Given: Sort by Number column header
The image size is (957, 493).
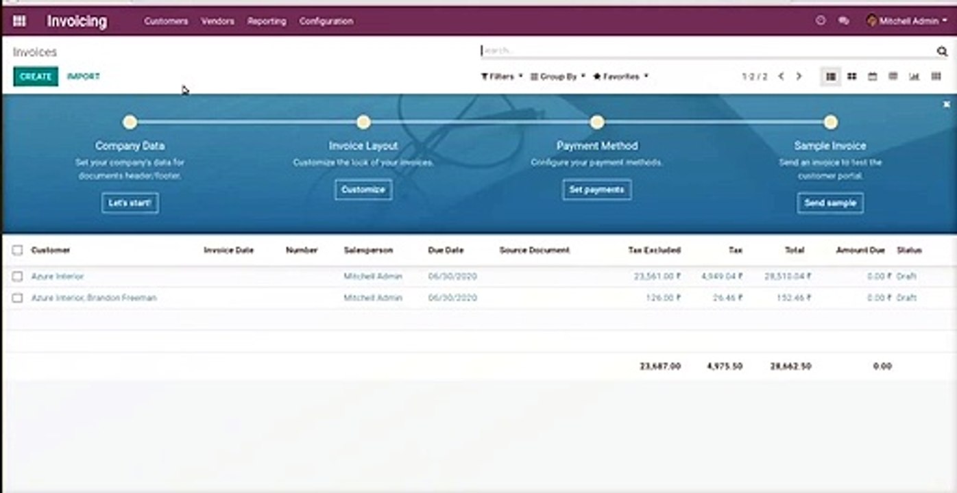Looking at the screenshot, I should click(x=302, y=251).
